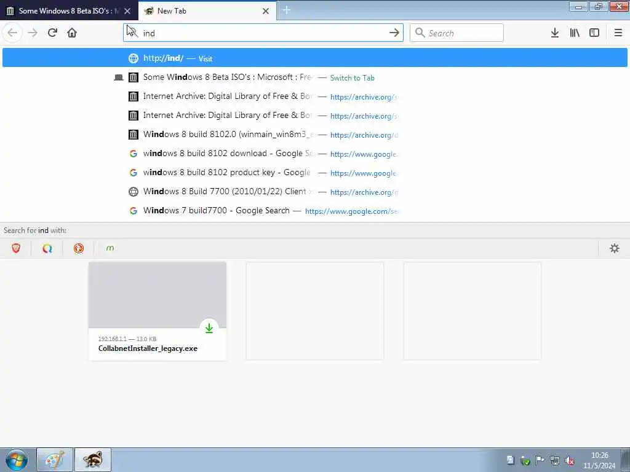Viewport: 630px width, 472px height.
Task: Select first Internet Archive: Digital Library suggestion
Action: (x=314, y=96)
